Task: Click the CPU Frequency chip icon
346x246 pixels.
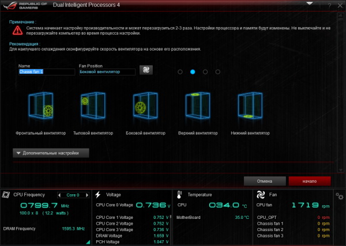Action: tap(6, 195)
